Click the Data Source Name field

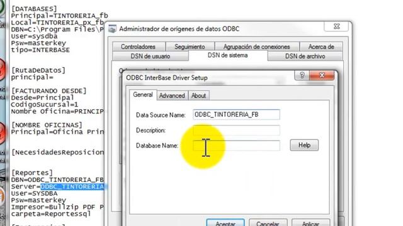click(237, 114)
